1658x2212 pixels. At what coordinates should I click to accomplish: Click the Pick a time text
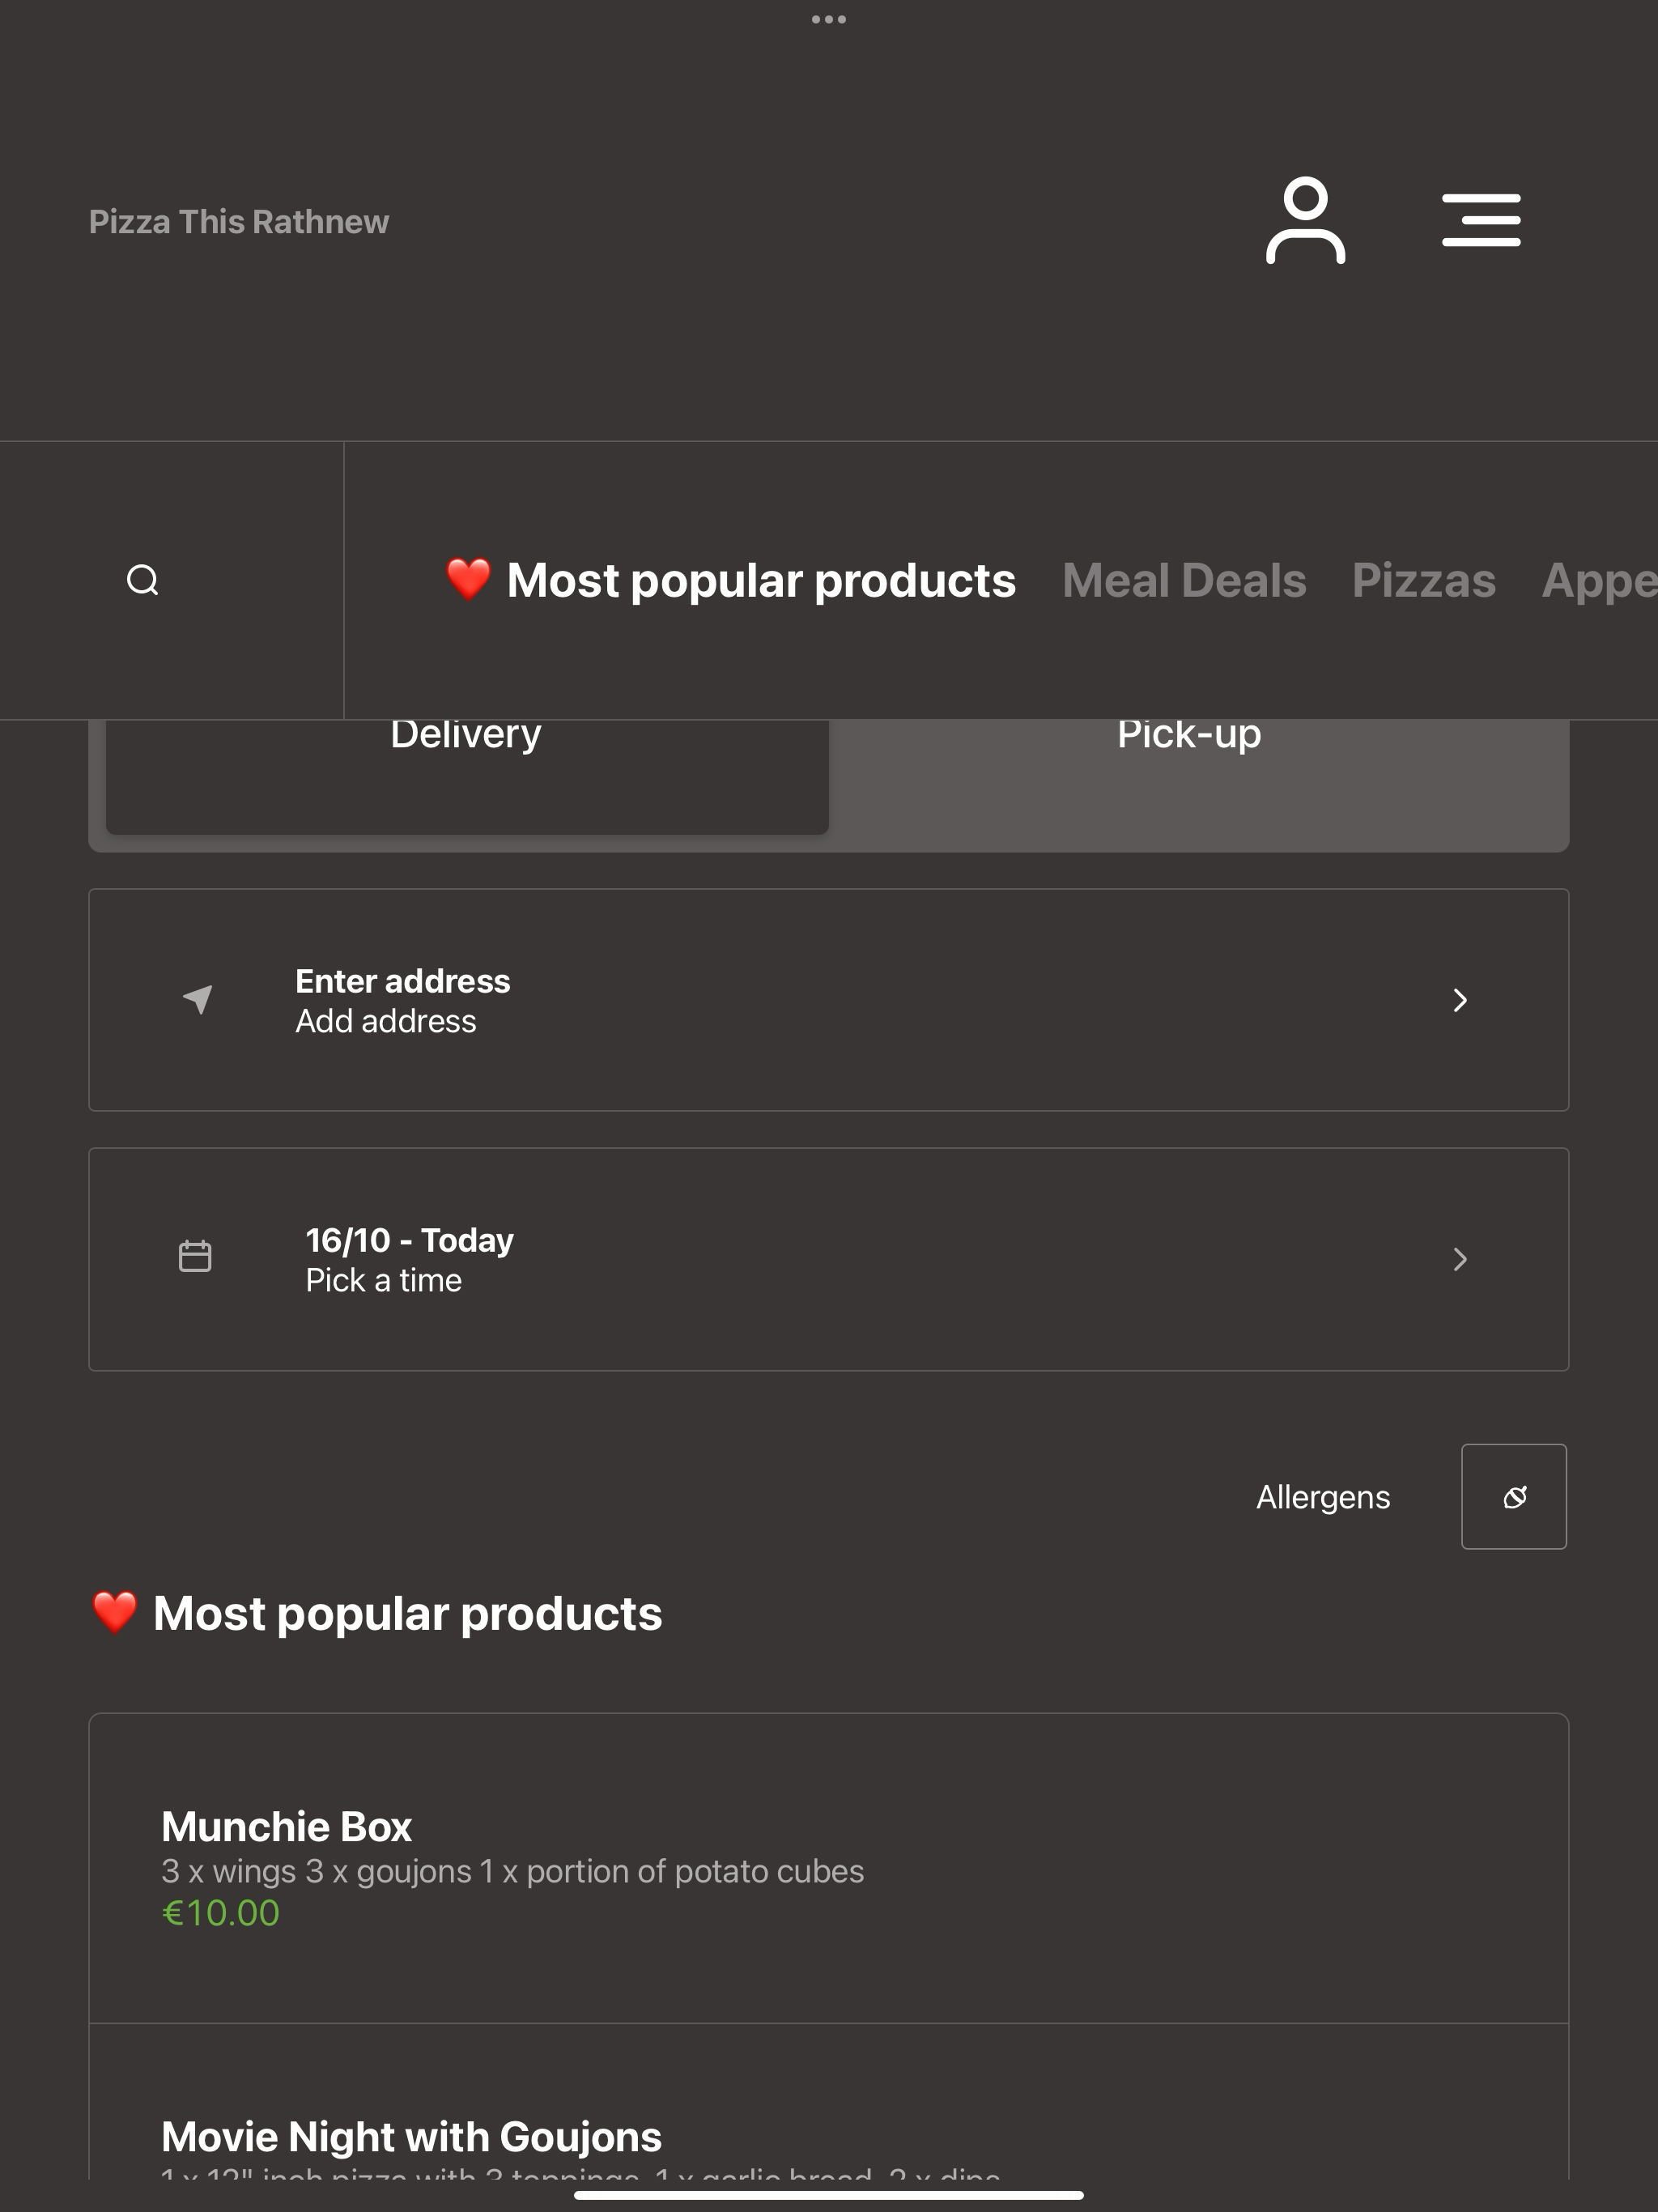(x=384, y=1280)
